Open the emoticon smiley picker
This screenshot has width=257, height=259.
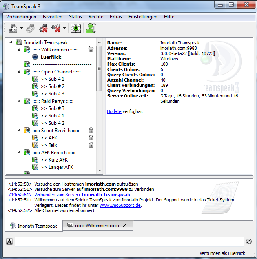pyautogui.click(x=249, y=241)
